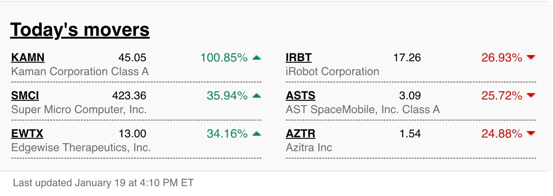
Task: Open the ASTS ticker link
Action: [x=300, y=96]
